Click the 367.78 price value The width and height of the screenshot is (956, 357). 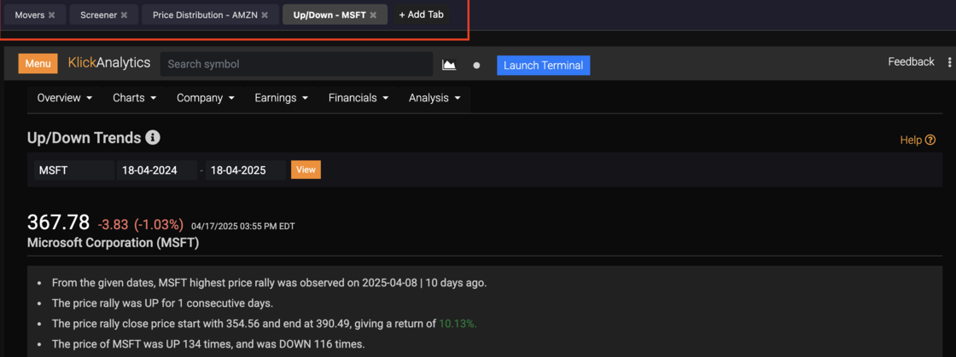59,222
